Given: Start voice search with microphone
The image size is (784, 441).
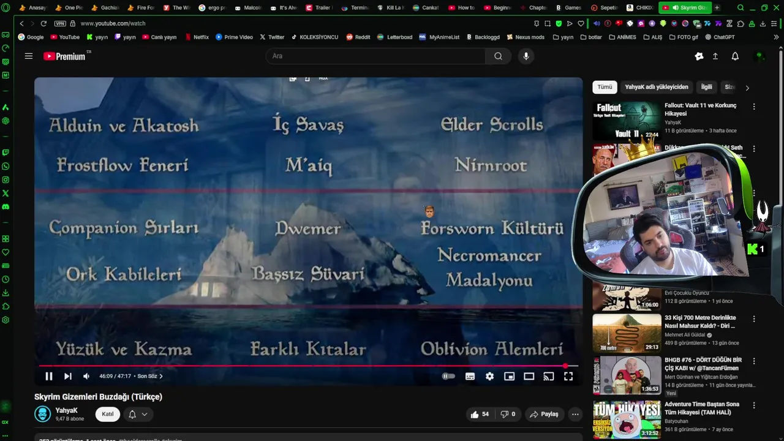Looking at the screenshot, I should (526, 56).
